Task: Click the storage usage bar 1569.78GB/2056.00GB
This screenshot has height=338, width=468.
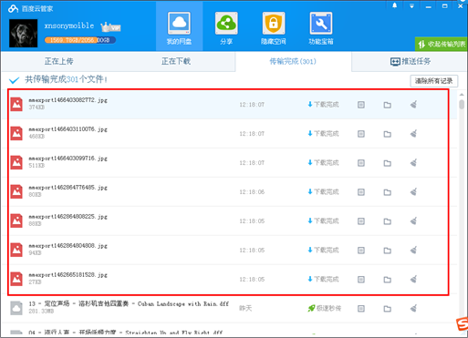Action: pyautogui.click(x=80, y=40)
